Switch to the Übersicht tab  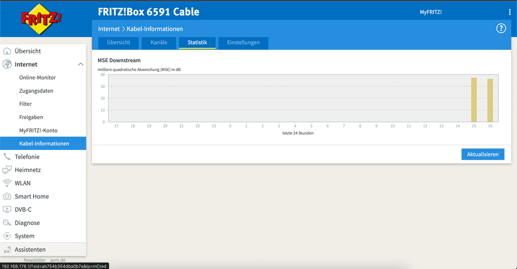tap(119, 42)
